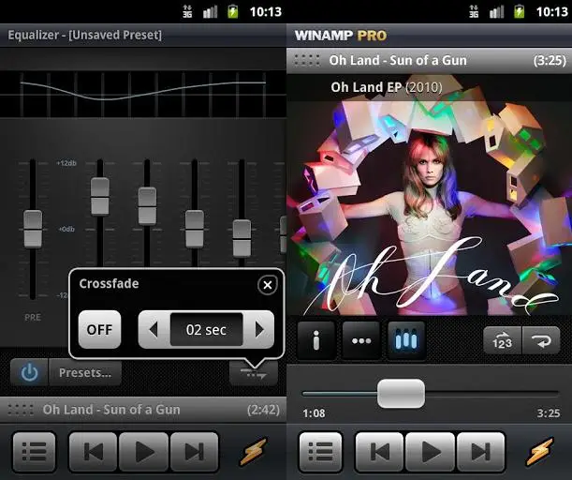The height and width of the screenshot is (480, 572).
Task: Click the 1:08 elapsed time label
Action: [314, 413]
